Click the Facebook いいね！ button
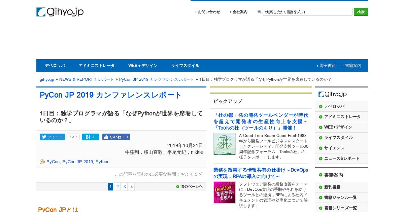Viewport: 404px width, 212px height. [x=116, y=137]
